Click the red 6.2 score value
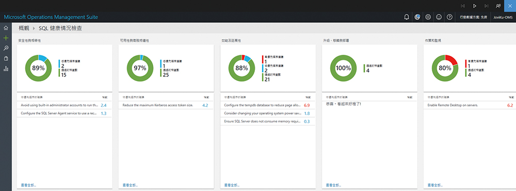The height and width of the screenshot is (191, 516). (x=510, y=105)
